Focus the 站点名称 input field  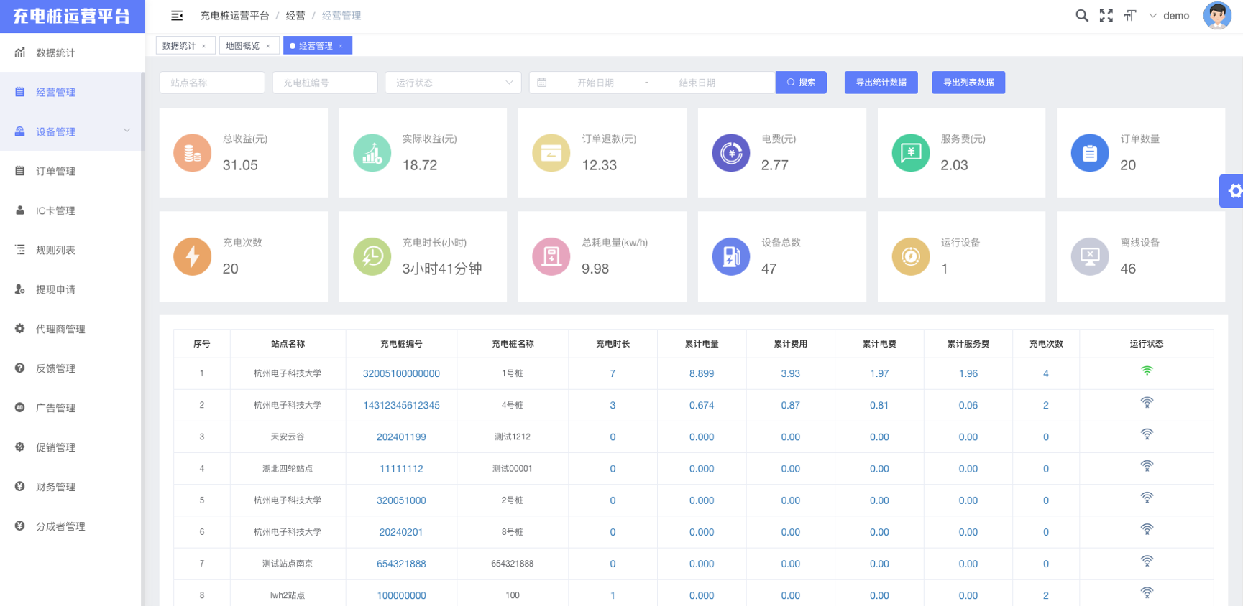click(x=212, y=83)
